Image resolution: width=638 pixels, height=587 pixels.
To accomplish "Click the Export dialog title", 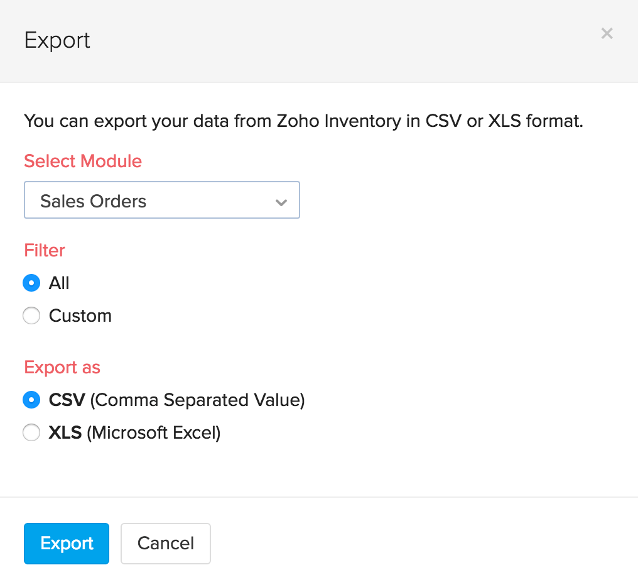I will 57,40.
